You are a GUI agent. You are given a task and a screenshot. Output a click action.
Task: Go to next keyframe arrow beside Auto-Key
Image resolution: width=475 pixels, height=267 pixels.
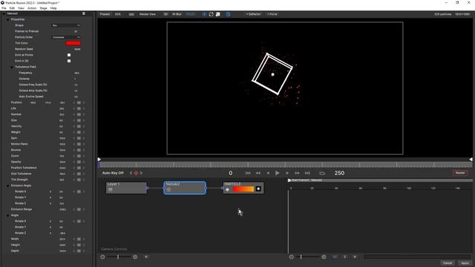(141, 173)
